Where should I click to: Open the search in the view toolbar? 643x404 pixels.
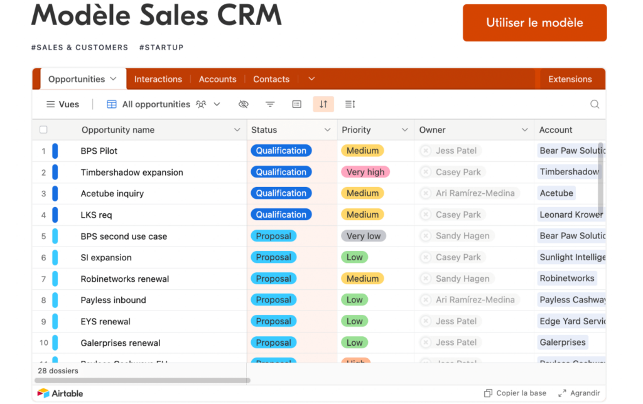pos(594,104)
